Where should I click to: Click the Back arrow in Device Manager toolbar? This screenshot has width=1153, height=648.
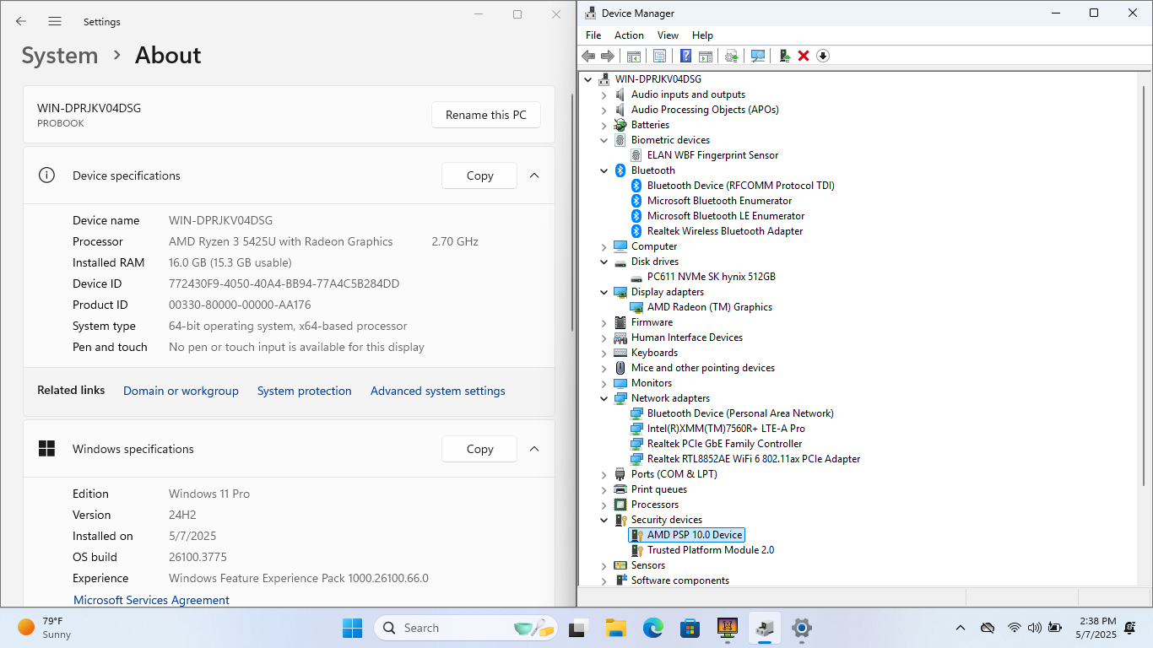coord(588,56)
